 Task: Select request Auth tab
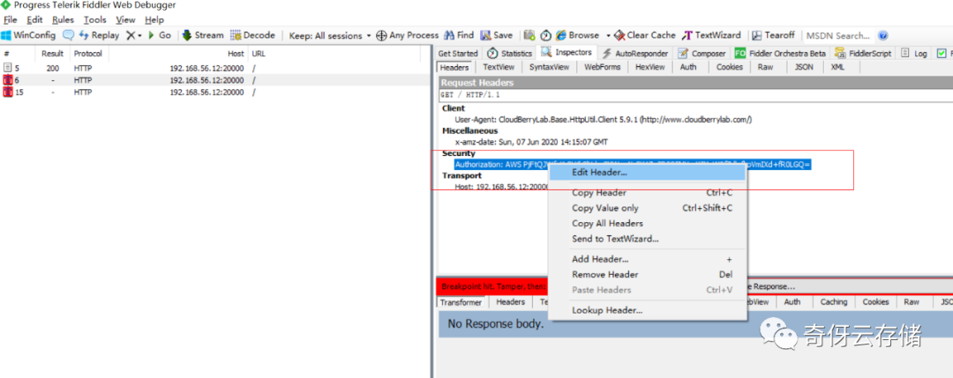(688, 67)
